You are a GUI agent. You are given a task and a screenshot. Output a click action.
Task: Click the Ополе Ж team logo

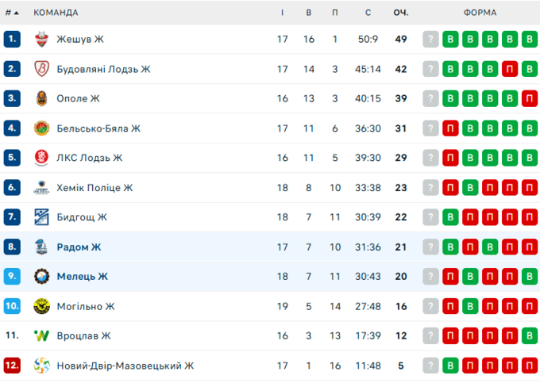pyautogui.click(x=42, y=98)
